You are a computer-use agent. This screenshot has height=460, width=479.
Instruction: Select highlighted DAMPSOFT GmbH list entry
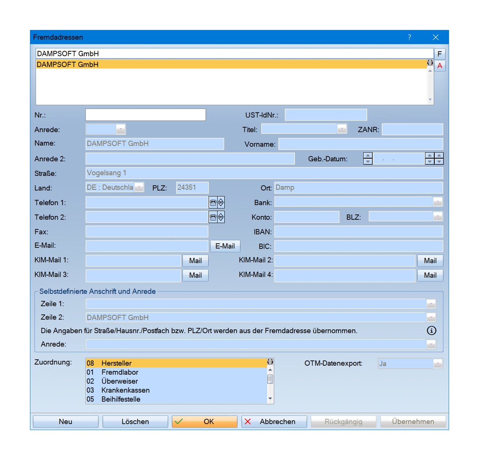231,64
